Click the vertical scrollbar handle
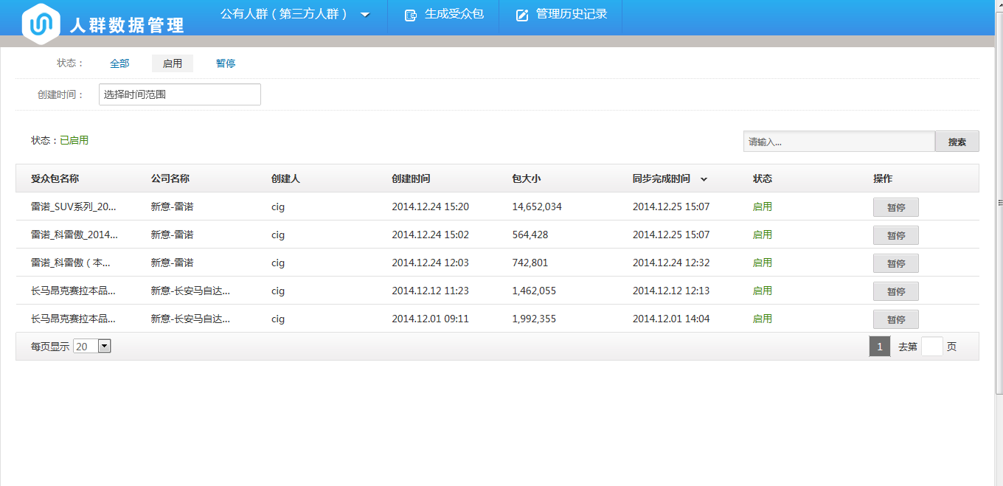 (x=999, y=203)
